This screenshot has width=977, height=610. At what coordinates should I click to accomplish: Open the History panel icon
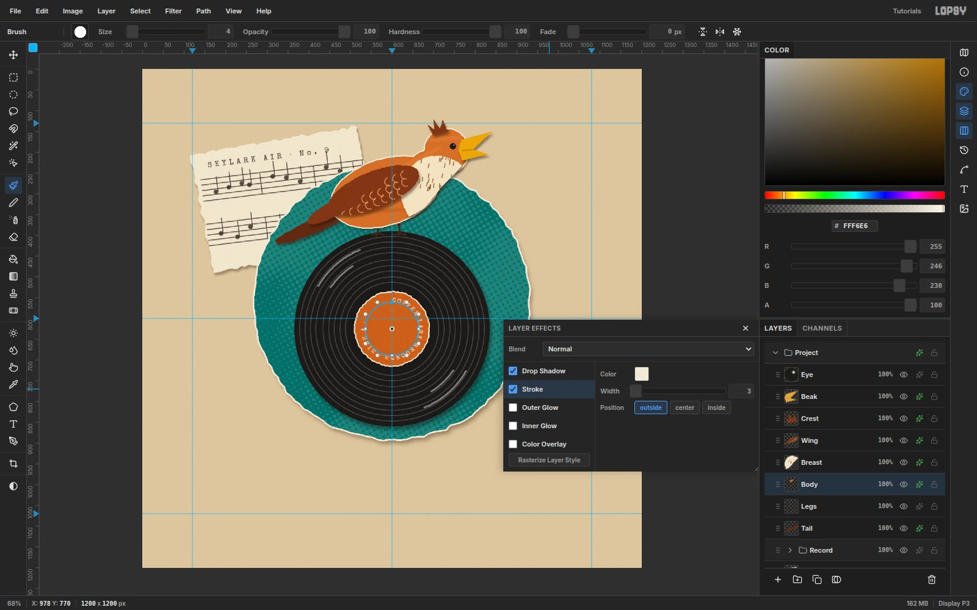[x=964, y=150]
